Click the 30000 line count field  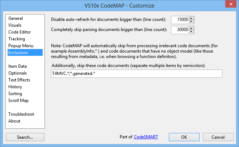pyautogui.click(x=180, y=30)
